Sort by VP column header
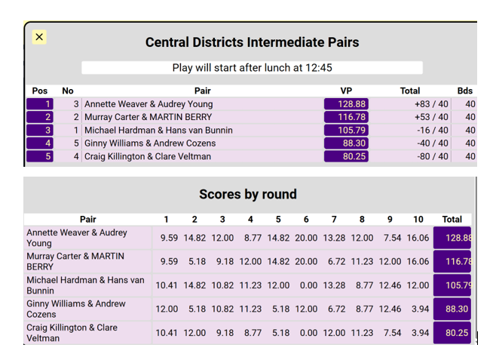 coord(346,91)
